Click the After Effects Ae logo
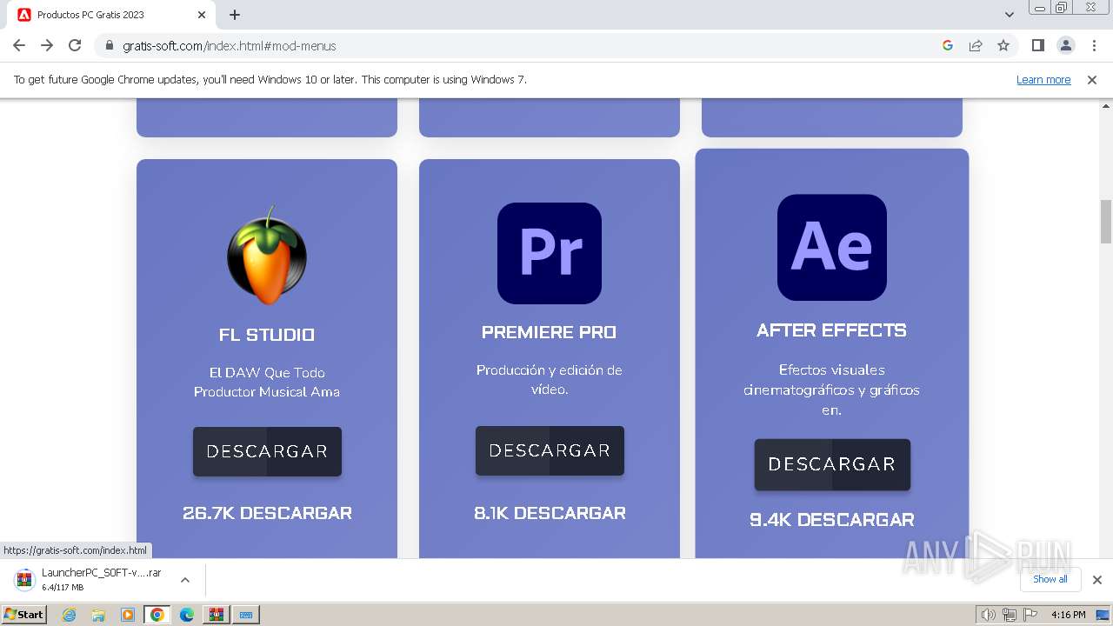1113x626 pixels. coord(832,247)
